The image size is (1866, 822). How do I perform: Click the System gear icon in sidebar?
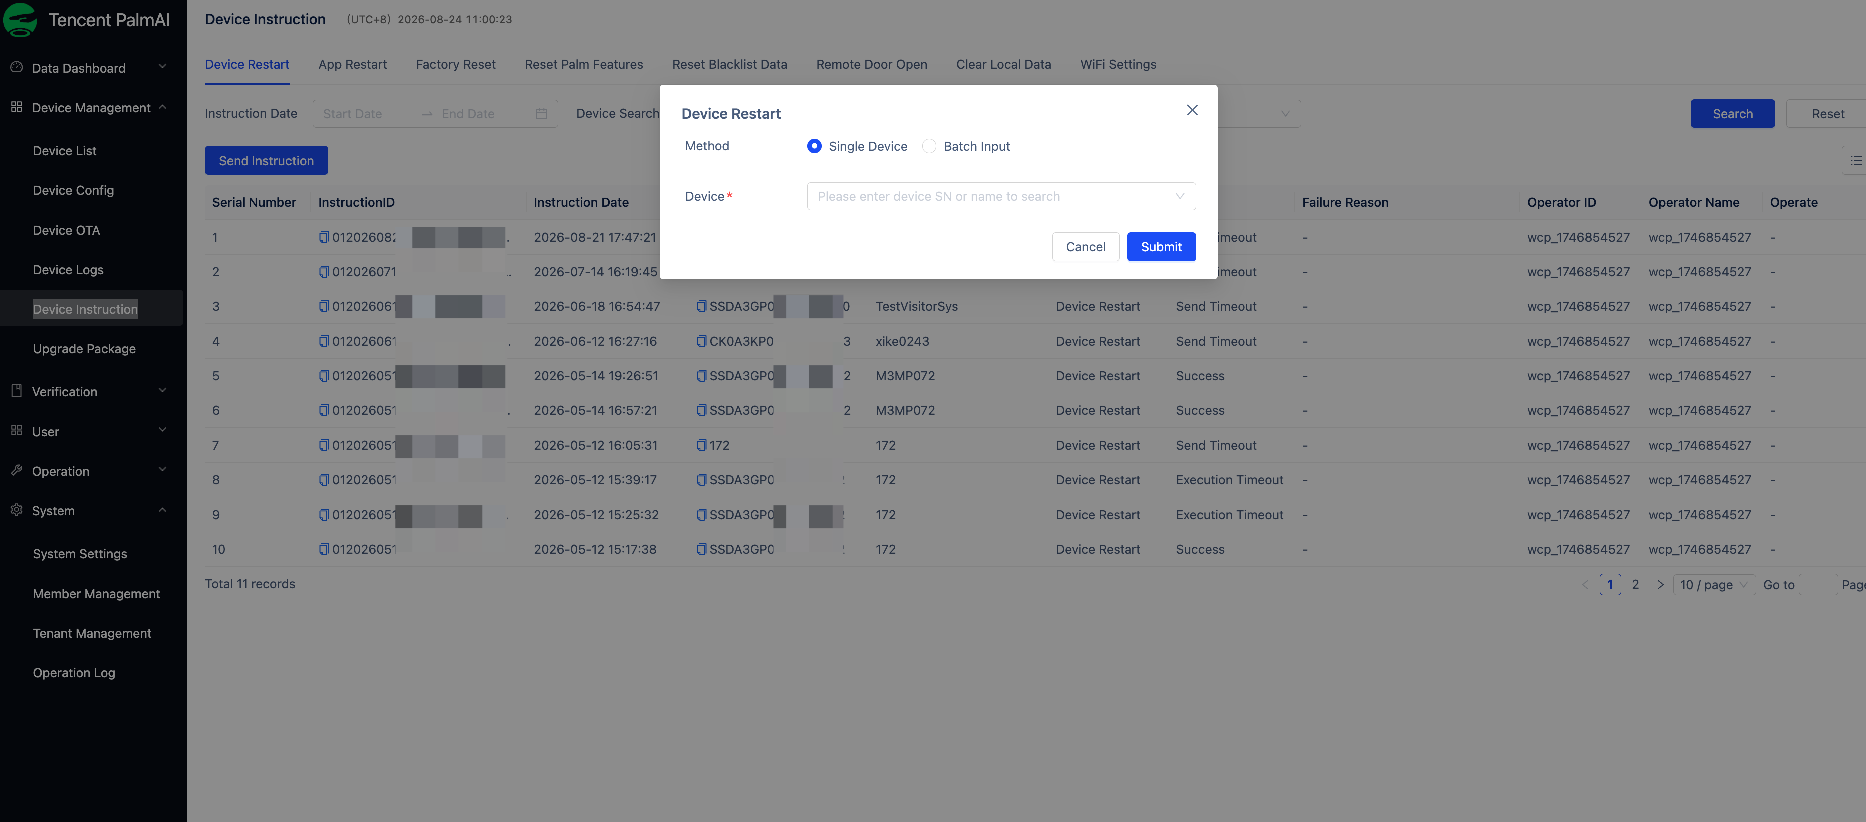pos(16,510)
